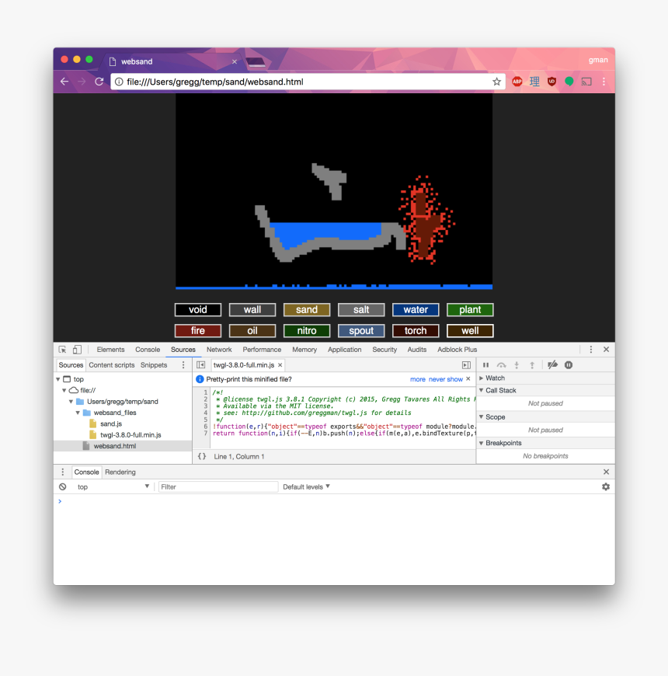Open the uBlock shield extension icon
Viewport: 668px width, 676px height.
pos(551,82)
